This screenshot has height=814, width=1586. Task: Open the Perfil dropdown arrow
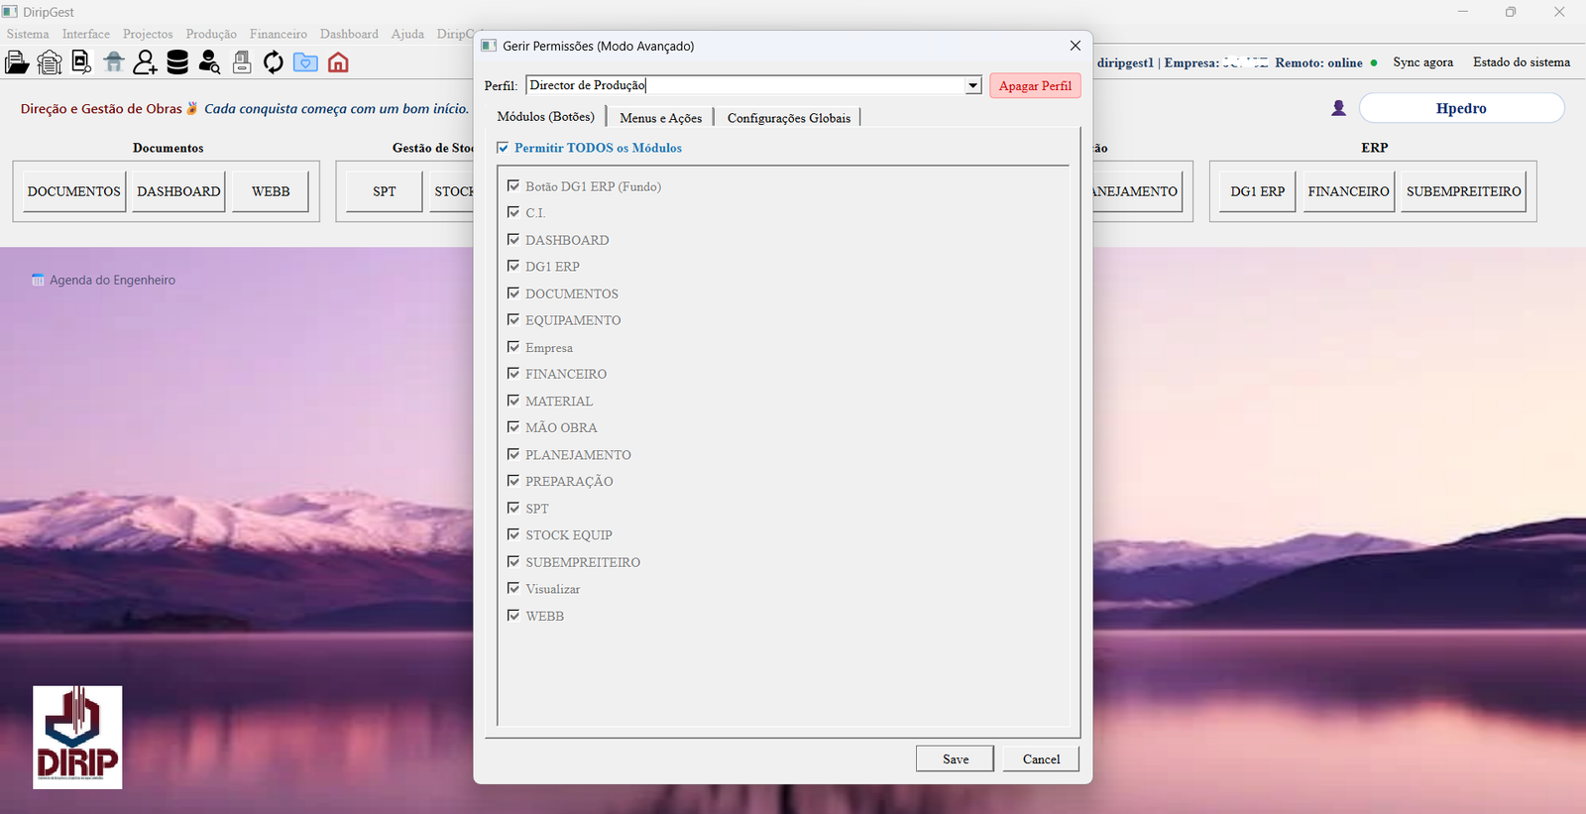point(973,85)
